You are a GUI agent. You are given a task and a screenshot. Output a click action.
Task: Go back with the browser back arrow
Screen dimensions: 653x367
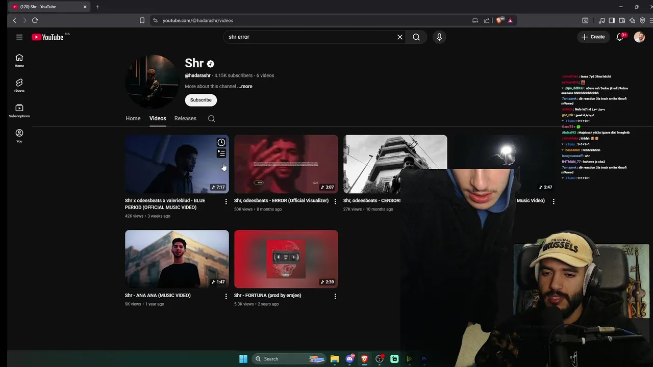point(14,20)
